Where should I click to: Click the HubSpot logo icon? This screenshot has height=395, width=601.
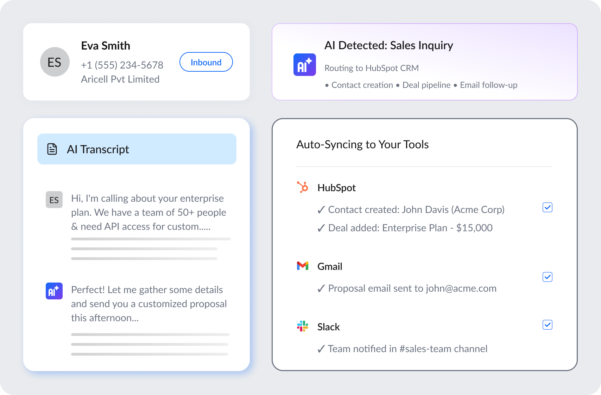(x=302, y=187)
